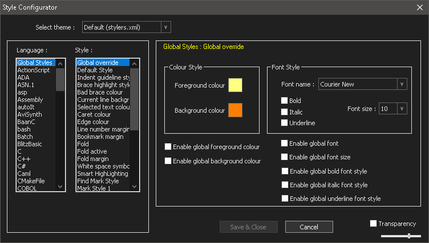
Task: Tick the Italic checkbox
Action: pos(284,112)
